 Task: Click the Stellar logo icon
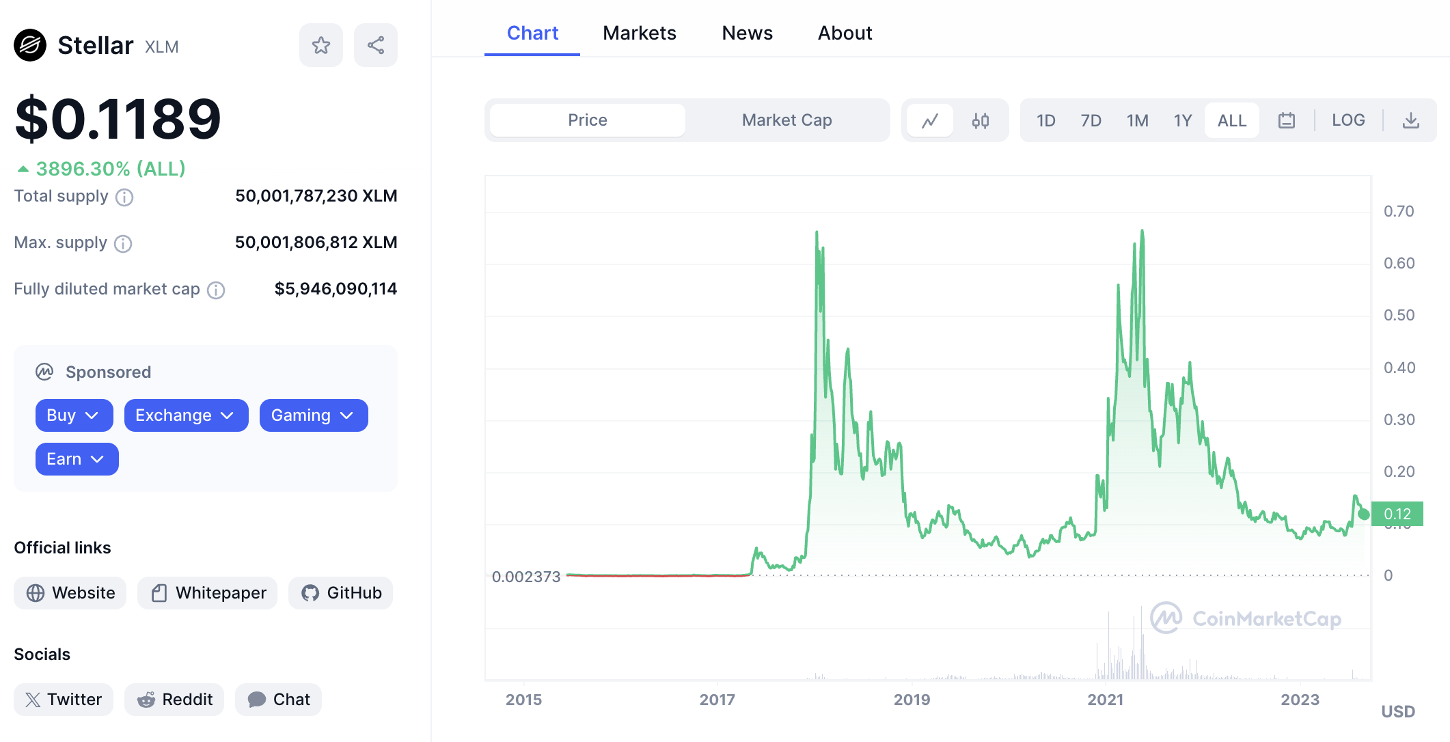[x=30, y=46]
